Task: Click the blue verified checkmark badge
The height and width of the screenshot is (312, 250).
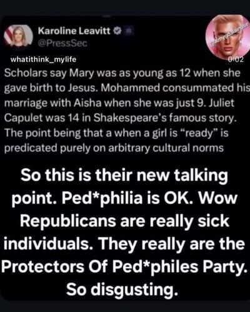Action: coord(117,31)
